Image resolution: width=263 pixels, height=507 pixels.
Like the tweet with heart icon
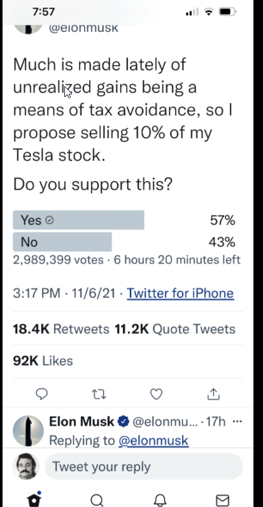coord(156,394)
